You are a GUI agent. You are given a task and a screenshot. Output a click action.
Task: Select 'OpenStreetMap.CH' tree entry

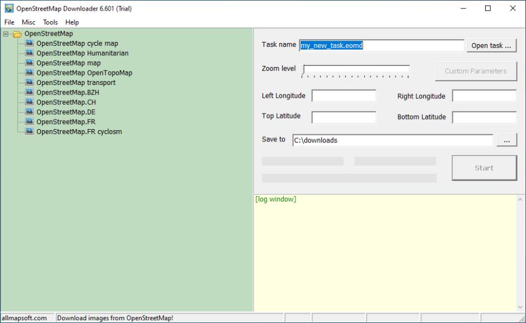[x=66, y=102]
